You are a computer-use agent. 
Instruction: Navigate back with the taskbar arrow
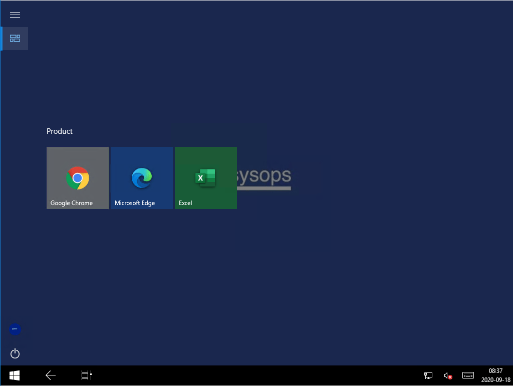[x=50, y=375]
